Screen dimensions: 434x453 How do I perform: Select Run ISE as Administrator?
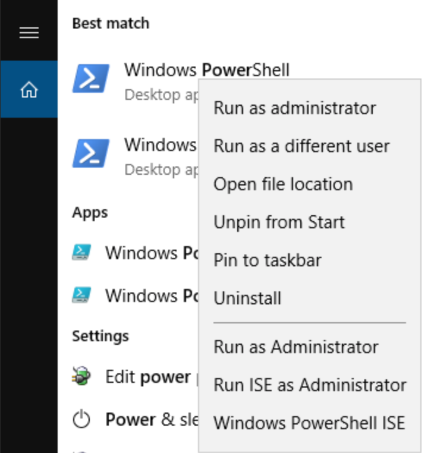310,385
